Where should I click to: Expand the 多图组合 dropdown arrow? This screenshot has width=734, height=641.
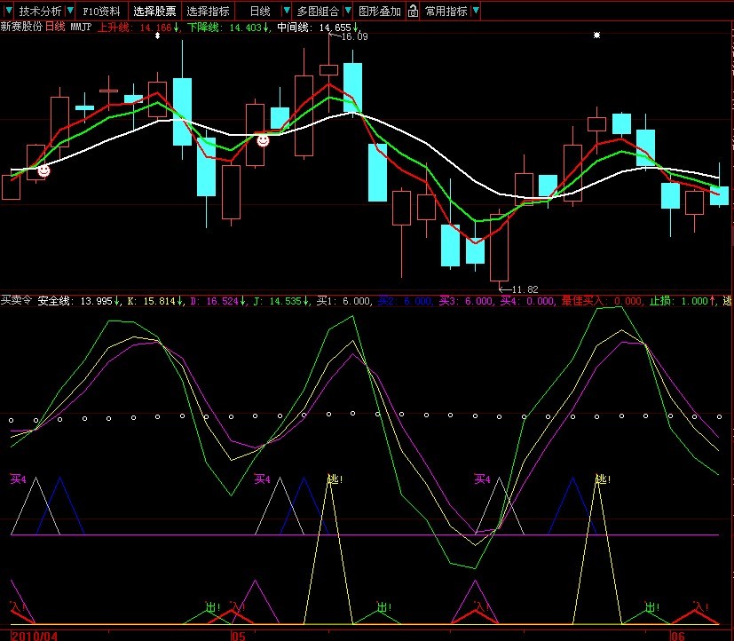[346, 12]
